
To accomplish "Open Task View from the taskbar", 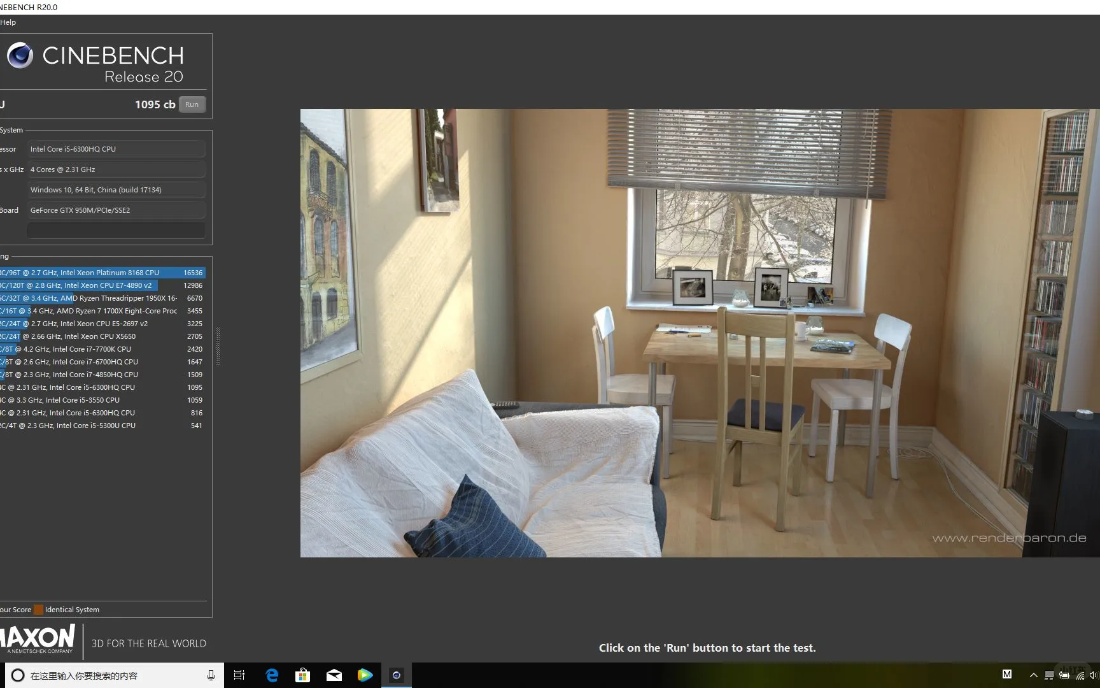I will [239, 675].
